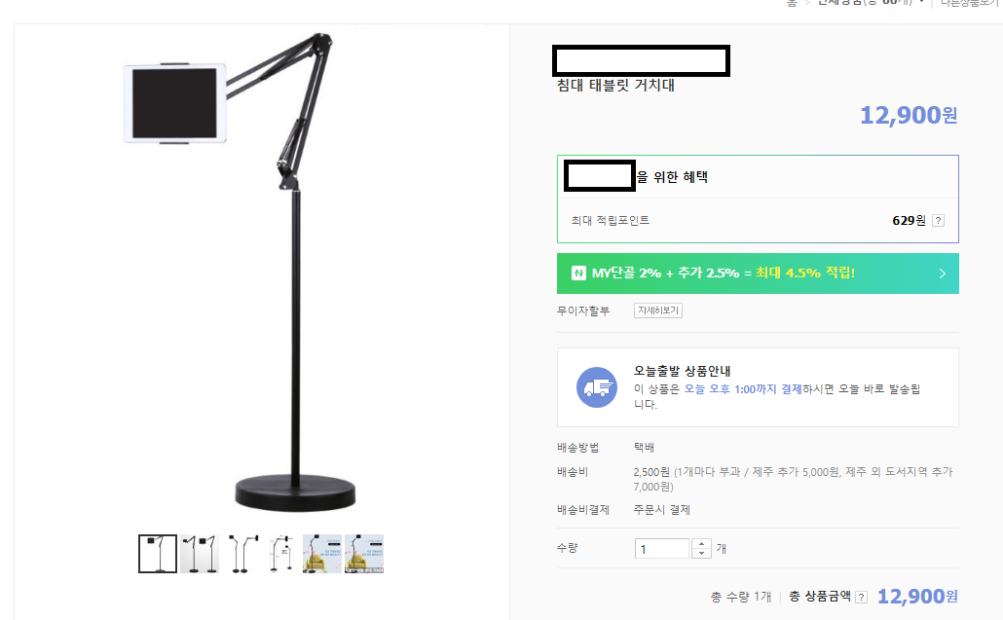Increase quantity with the up arrow
The image size is (1003, 620).
coord(701,543)
